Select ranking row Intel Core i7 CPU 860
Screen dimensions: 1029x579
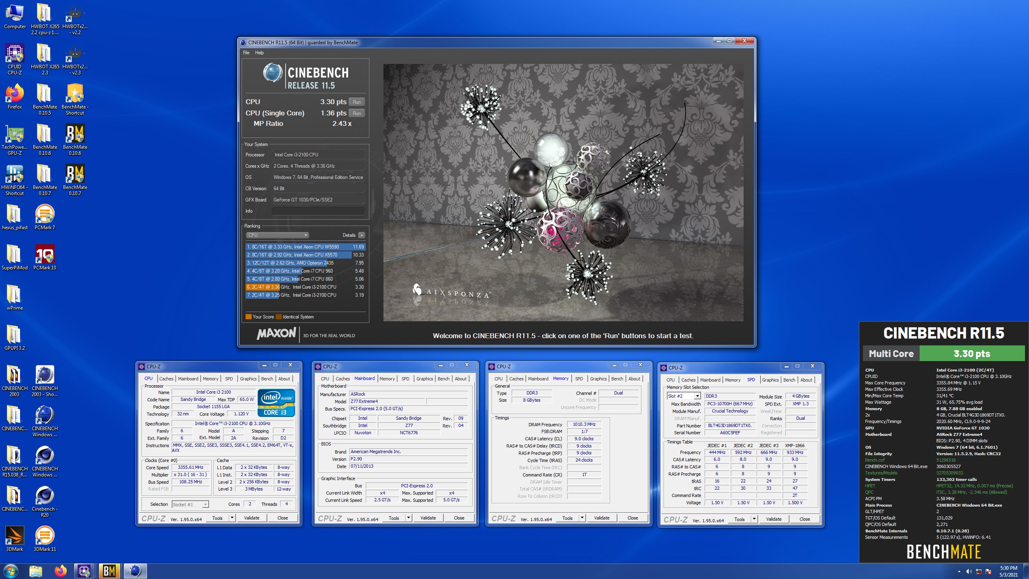[305, 279]
